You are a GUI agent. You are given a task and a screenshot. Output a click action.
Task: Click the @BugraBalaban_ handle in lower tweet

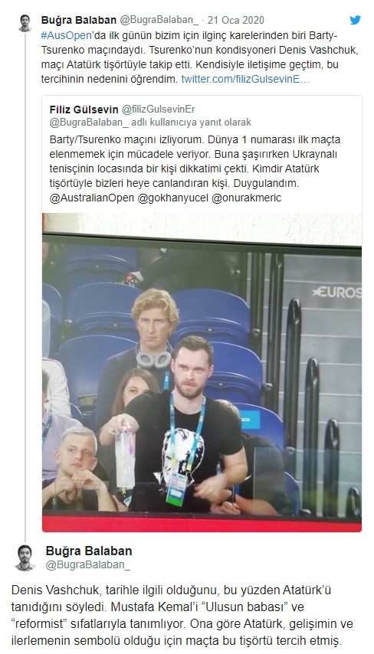tap(88, 564)
